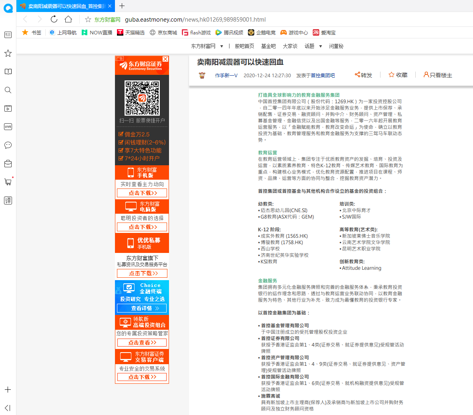Click the 话题 menu label
473x415 pixels.
tap(309, 46)
